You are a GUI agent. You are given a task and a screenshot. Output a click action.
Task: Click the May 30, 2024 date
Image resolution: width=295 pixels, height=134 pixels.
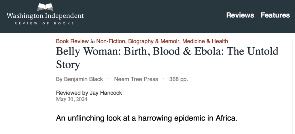(72, 99)
